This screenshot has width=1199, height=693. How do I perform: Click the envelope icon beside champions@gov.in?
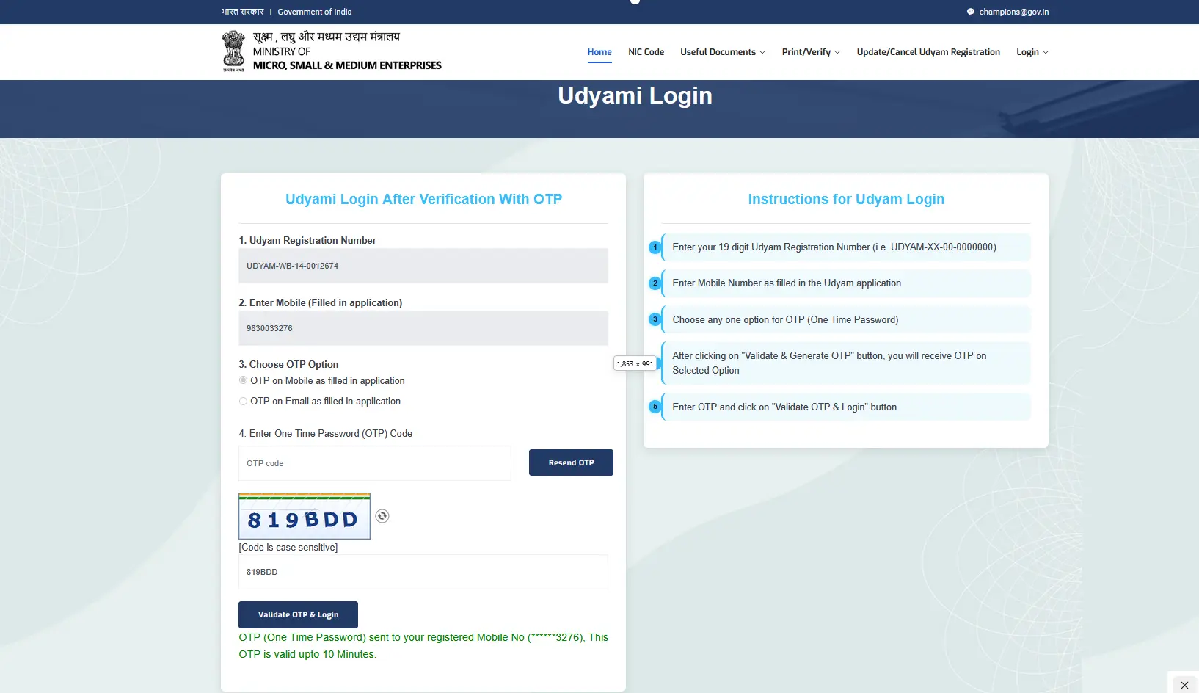(x=969, y=12)
